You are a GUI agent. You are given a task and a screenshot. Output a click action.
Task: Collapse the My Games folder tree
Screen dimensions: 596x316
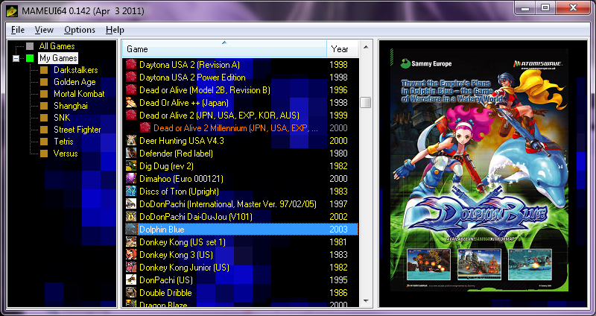(16, 59)
